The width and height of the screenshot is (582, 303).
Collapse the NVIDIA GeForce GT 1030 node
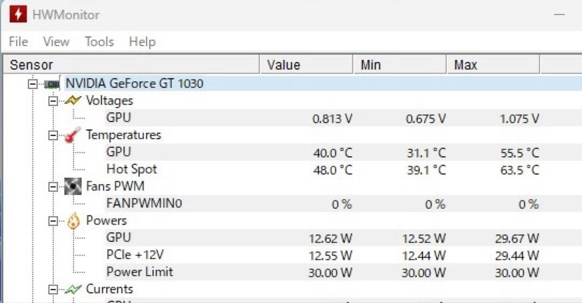coord(33,84)
